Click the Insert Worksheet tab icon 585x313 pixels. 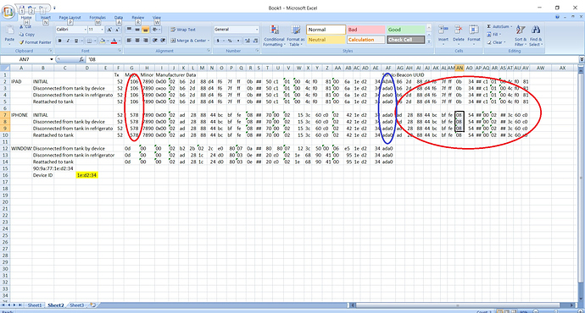click(92, 305)
